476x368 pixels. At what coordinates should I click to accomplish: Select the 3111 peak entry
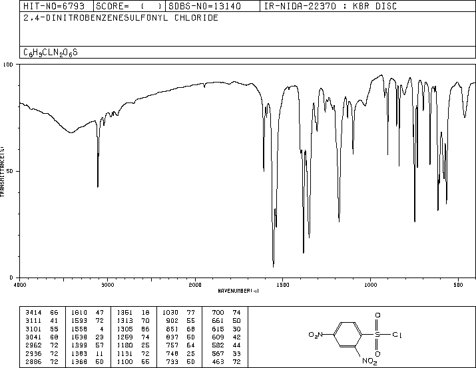tap(42, 321)
